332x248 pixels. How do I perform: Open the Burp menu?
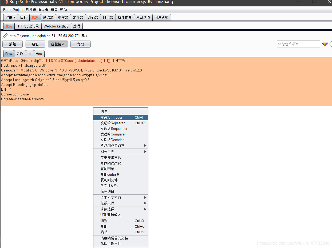(x=7, y=10)
